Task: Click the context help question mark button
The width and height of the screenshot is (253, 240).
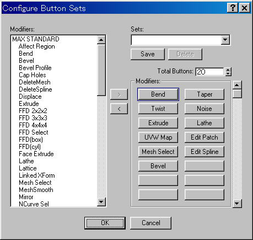Action: coord(233,8)
